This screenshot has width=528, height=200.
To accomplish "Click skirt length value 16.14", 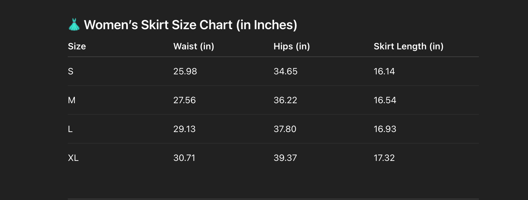I will click(x=384, y=71).
